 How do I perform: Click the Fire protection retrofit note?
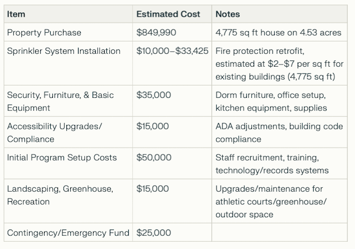click(280, 63)
